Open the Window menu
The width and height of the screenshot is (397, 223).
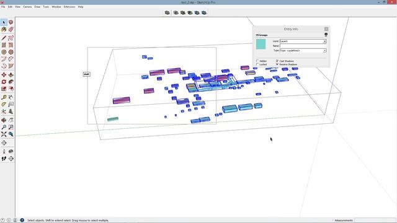(56, 7)
